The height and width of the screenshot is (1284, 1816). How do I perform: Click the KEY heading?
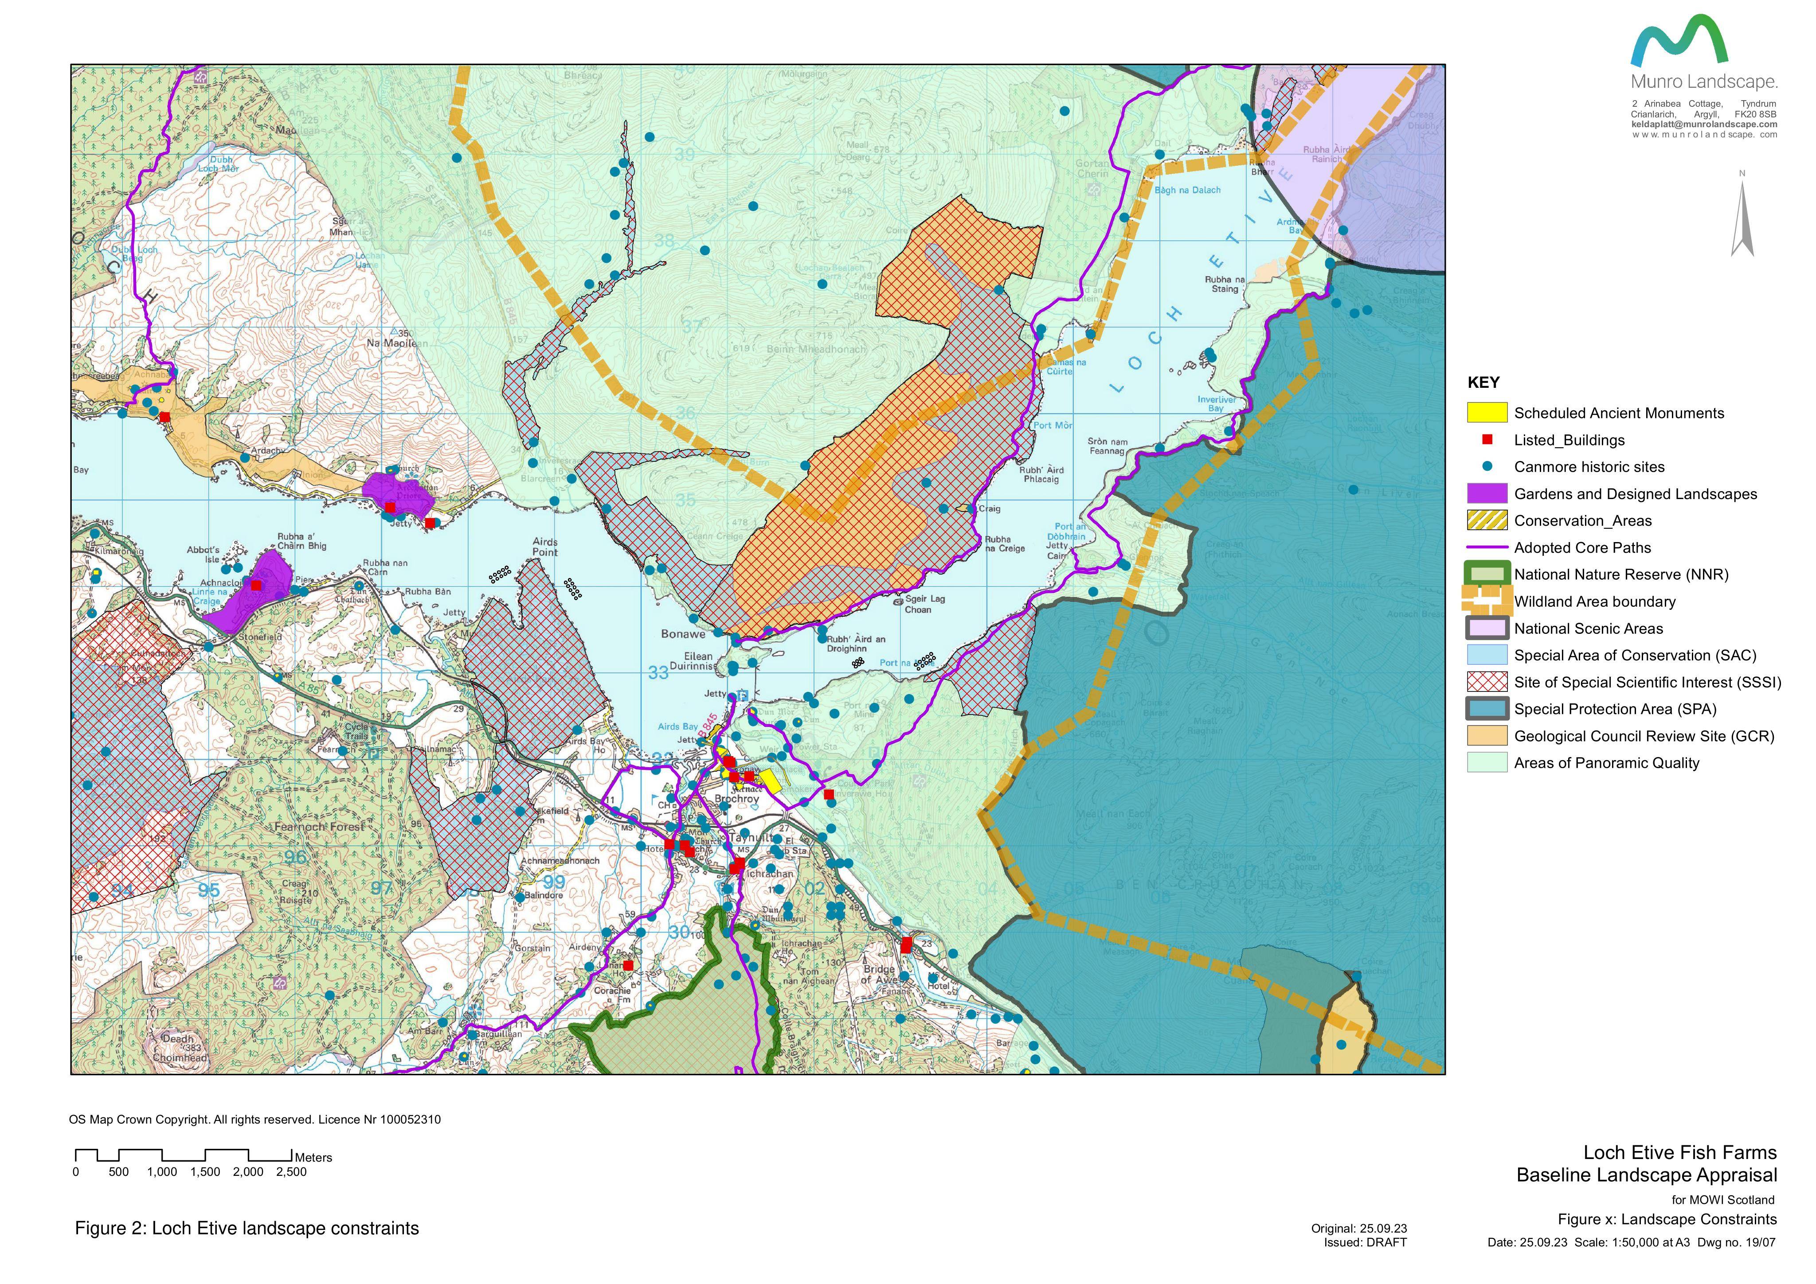[1483, 382]
